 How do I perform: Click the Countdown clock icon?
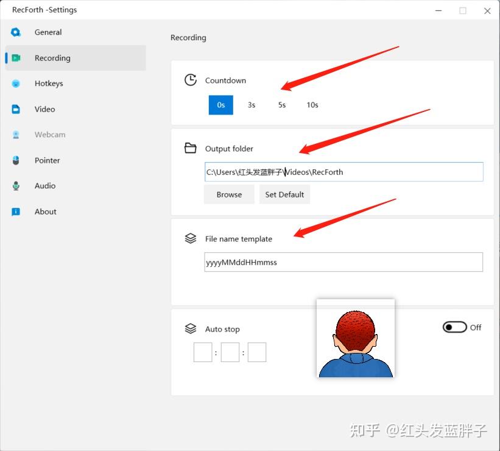pos(191,80)
